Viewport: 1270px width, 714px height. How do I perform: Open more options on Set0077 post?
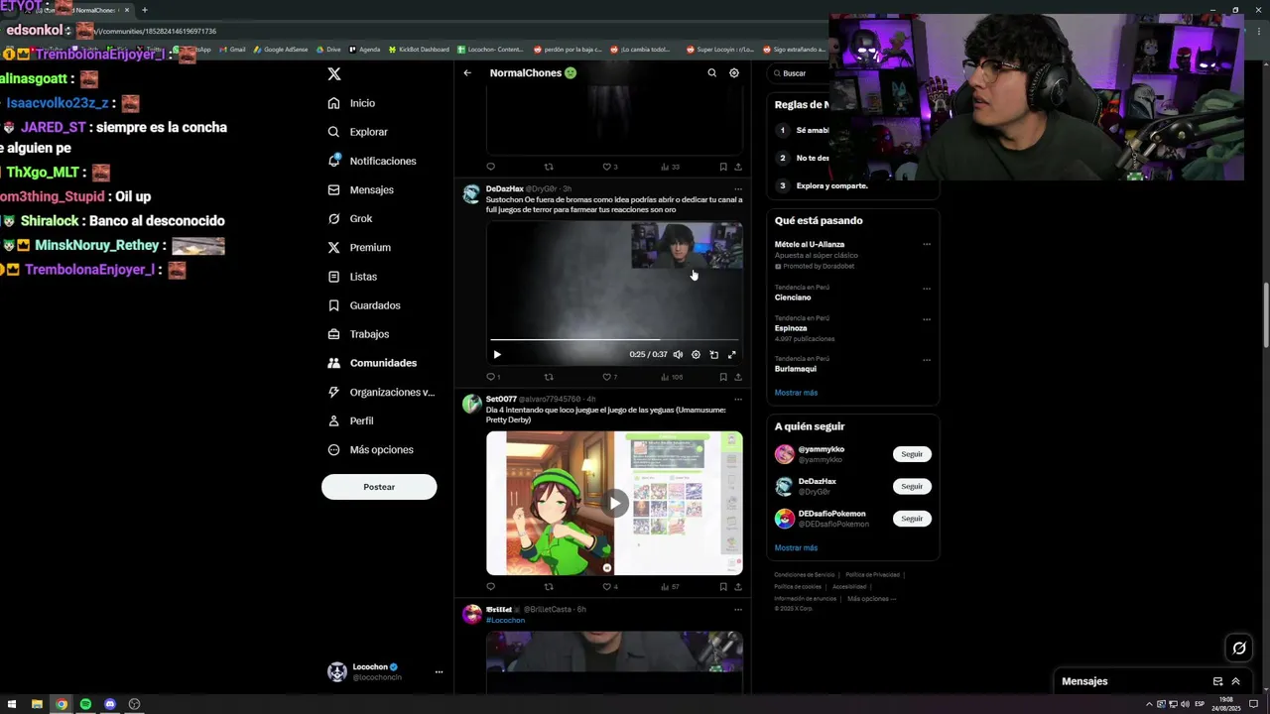tap(737, 400)
